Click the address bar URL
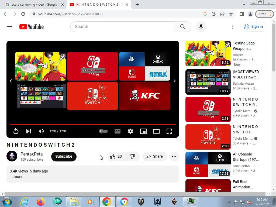 70,14
